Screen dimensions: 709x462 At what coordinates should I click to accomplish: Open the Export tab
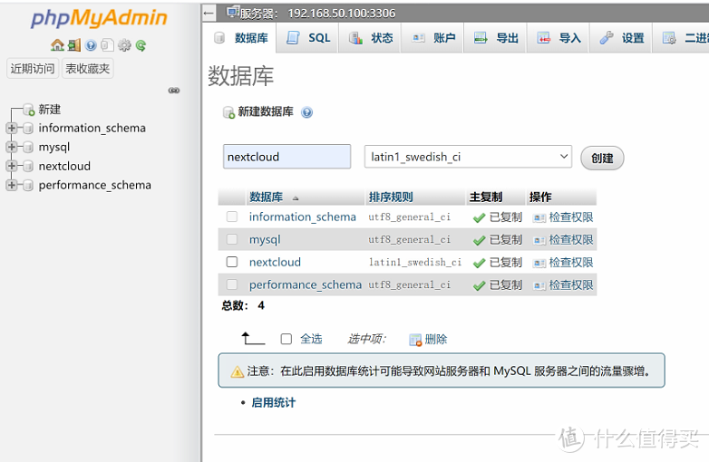coord(495,38)
